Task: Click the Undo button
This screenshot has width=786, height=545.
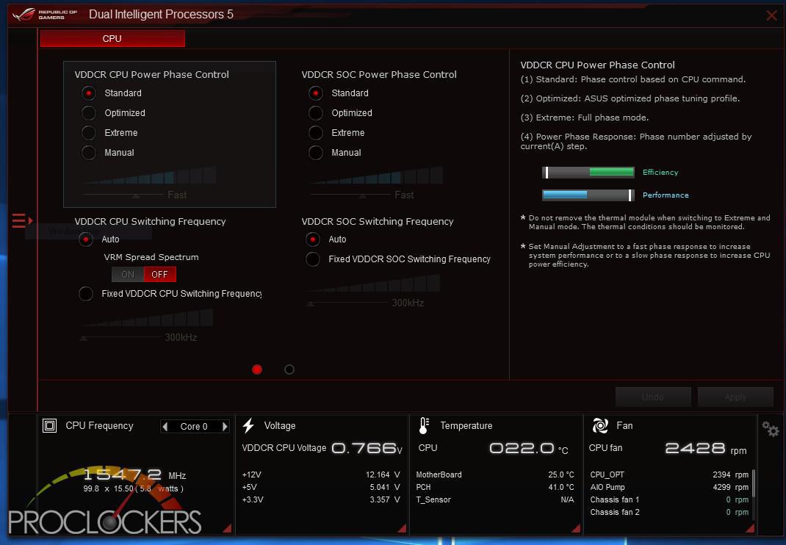Action: point(653,397)
